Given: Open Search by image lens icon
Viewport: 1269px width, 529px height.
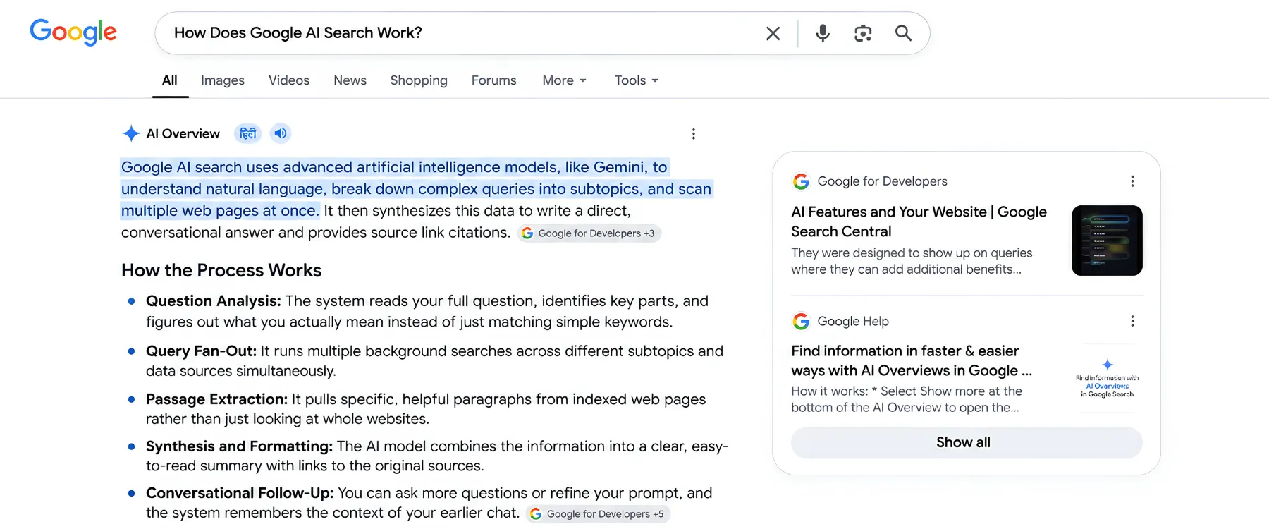Looking at the screenshot, I should click(863, 33).
